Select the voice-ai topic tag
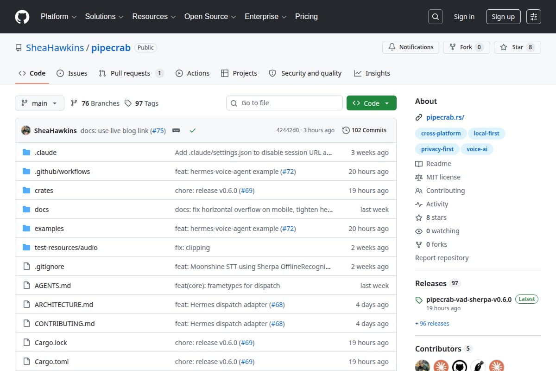Image resolution: width=556 pixels, height=371 pixels. tap(477, 149)
